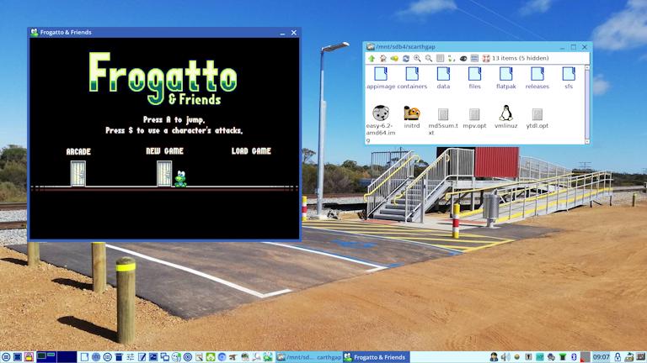Screen dimensions: 647x363
Task: Click file manager vertical scrollbar
Action: pos(587,103)
